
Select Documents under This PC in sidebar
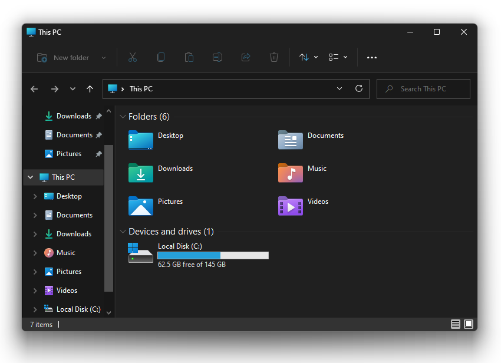click(x=68, y=215)
